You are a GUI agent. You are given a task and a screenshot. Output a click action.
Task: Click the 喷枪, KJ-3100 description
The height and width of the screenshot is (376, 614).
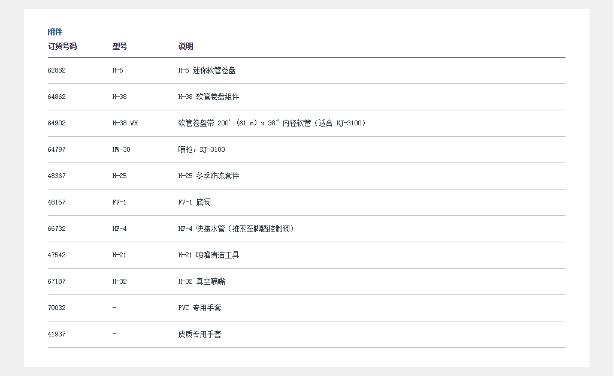click(201, 149)
